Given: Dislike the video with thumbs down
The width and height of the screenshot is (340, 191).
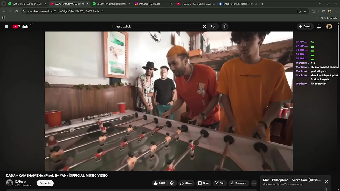Looking at the screenshot, I should coord(172,183).
